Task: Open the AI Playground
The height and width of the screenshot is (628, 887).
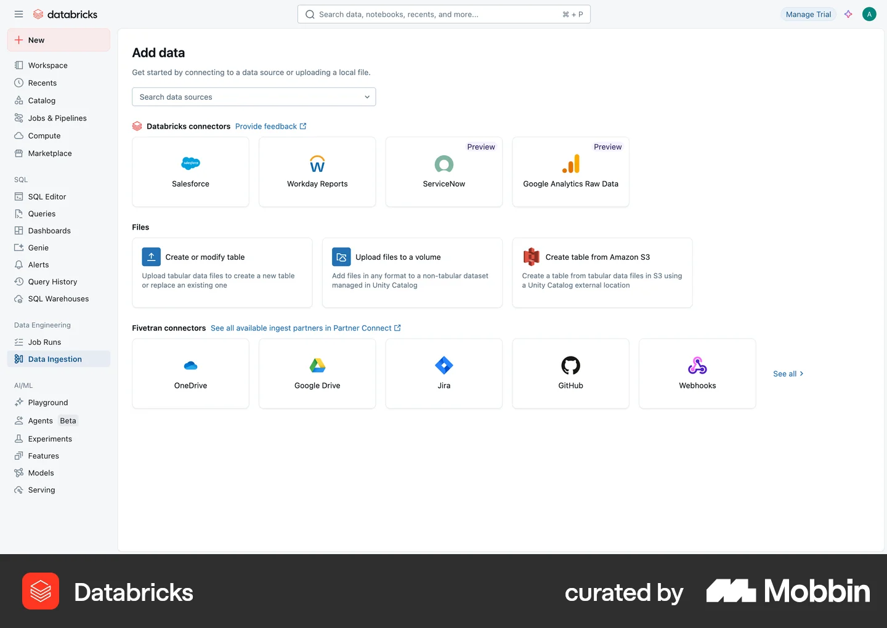Action: tap(59, 403)
